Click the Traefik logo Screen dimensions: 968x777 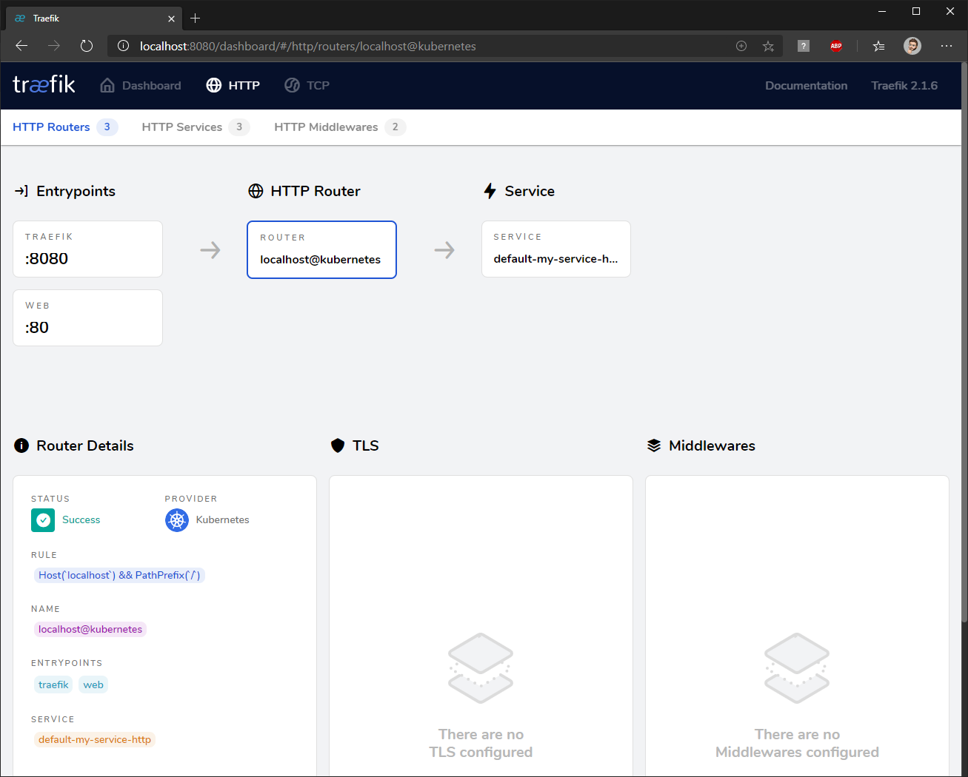44,84
